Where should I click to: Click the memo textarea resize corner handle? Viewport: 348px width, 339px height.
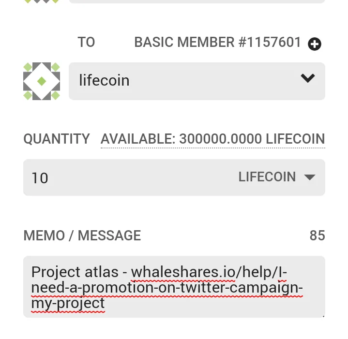pos(323,316)
